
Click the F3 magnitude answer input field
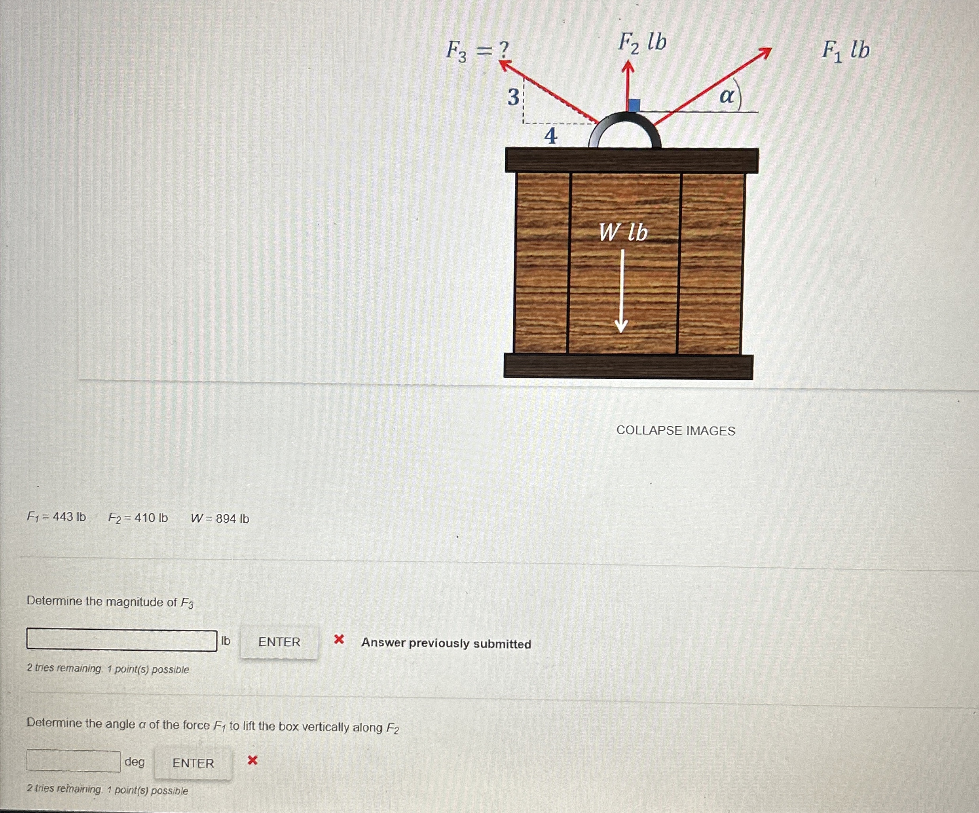[x=121, y=640]
